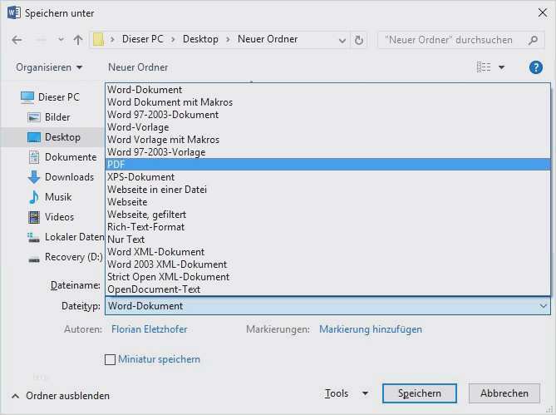Open the view options dropdown arrow
The height and width of the screenshot is (415, 556).
(502, 67)
